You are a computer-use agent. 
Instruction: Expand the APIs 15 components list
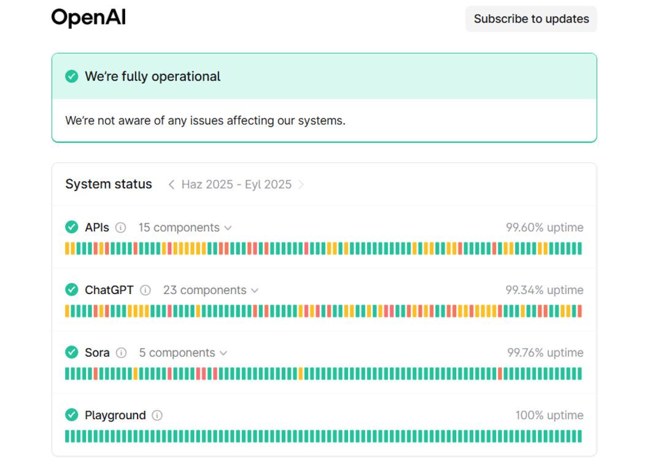(185, 228)
